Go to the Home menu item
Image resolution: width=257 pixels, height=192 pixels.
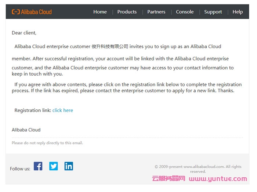(x=100, y=12)
